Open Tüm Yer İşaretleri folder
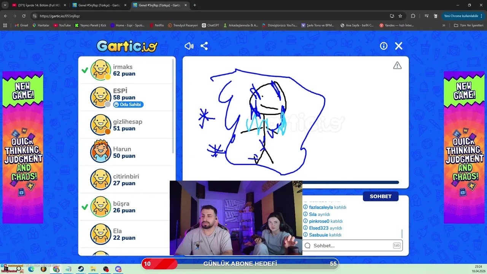This screenshot has height=274, width=487. [x=468, y=25]
